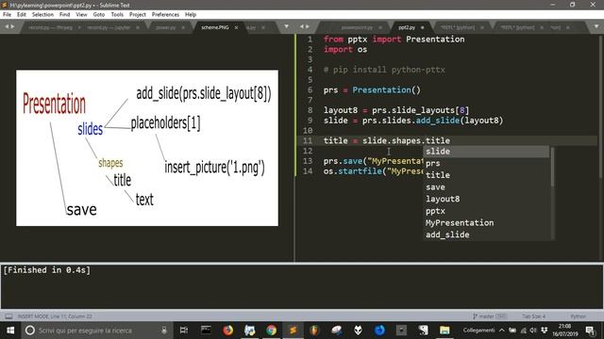The height and width of the screenshot is (339, 604).
Task: Click the pip install comment on line 4
Action: 384,70
